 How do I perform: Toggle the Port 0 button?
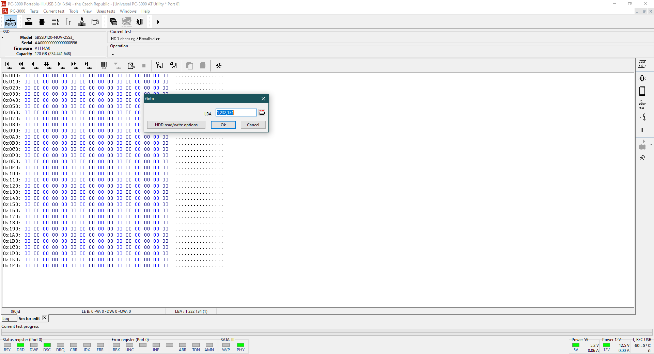[x=10, y=22]
